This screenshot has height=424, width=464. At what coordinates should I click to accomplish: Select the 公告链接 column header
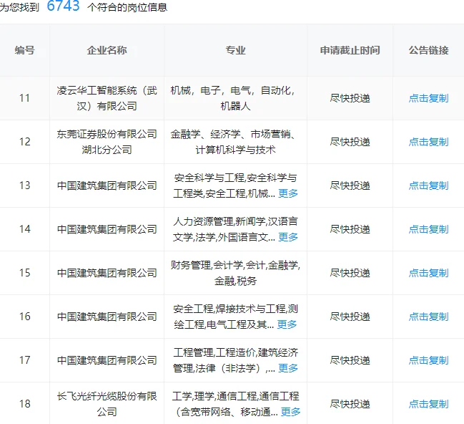428,50
